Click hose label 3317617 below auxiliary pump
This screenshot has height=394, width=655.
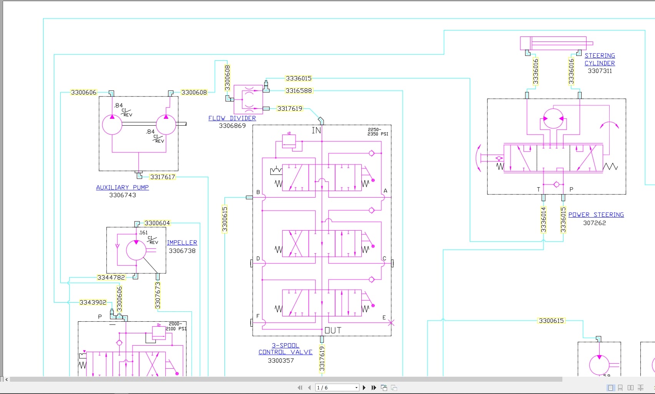coord(163,177)
